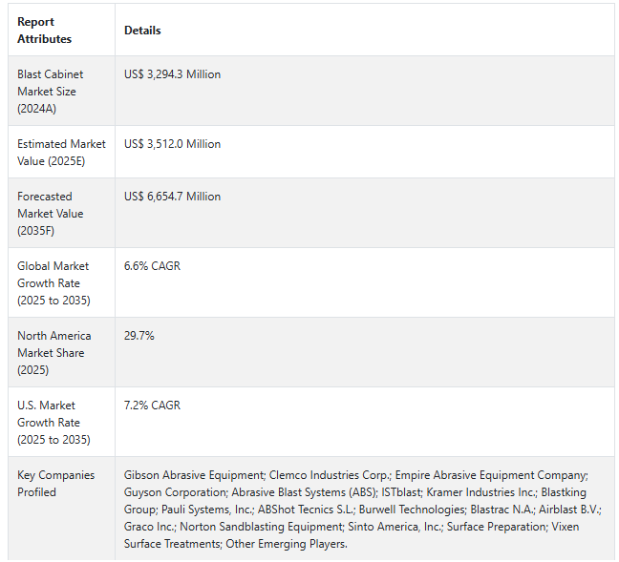The image size is (619, 562).
Task: Click the US$ 6,654.7 Million value
Action: pyautogui.click(x=172, y=197)
